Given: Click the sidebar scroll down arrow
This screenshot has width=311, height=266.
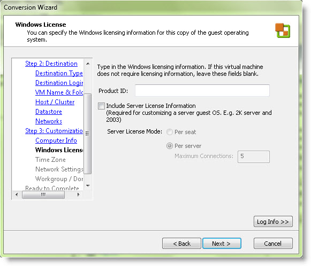Looking at the screenshot, I should [88, 186].
